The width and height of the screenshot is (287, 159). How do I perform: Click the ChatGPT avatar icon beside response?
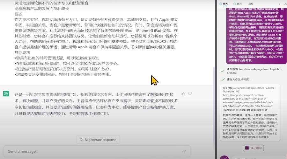coord(6,93)
